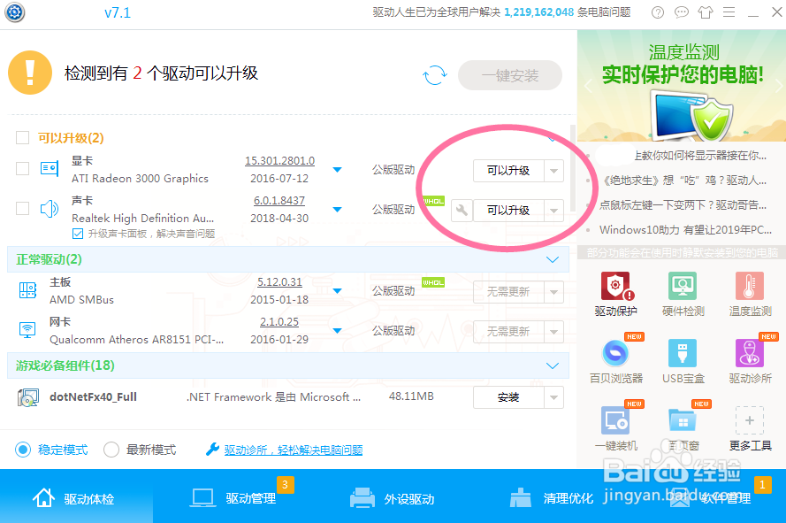This screenshot has height=523, width=786.
Task: Select 稳定模式 radio button
Action: [23, 450]
